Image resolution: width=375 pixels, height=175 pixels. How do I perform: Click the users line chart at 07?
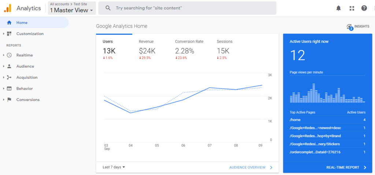(209, 88)
